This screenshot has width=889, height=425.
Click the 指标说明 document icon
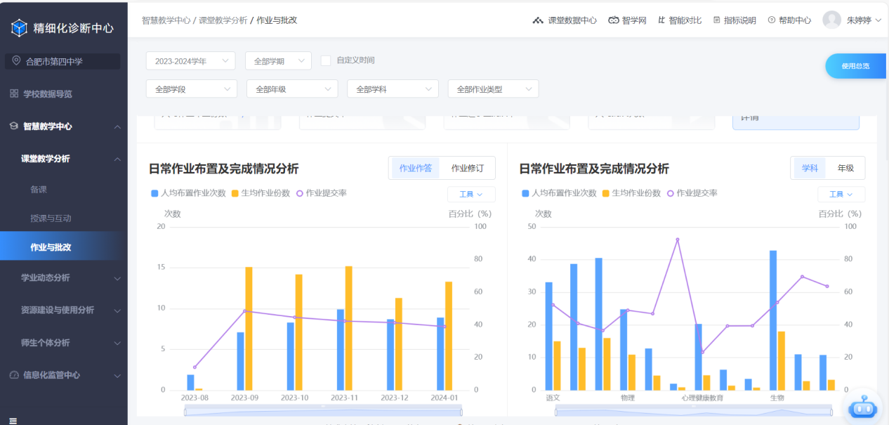click(717, 20)
